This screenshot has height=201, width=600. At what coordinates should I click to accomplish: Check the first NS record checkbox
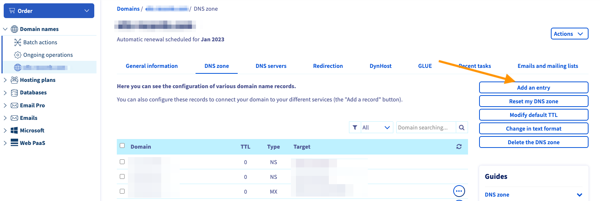(x=122, y=162)
